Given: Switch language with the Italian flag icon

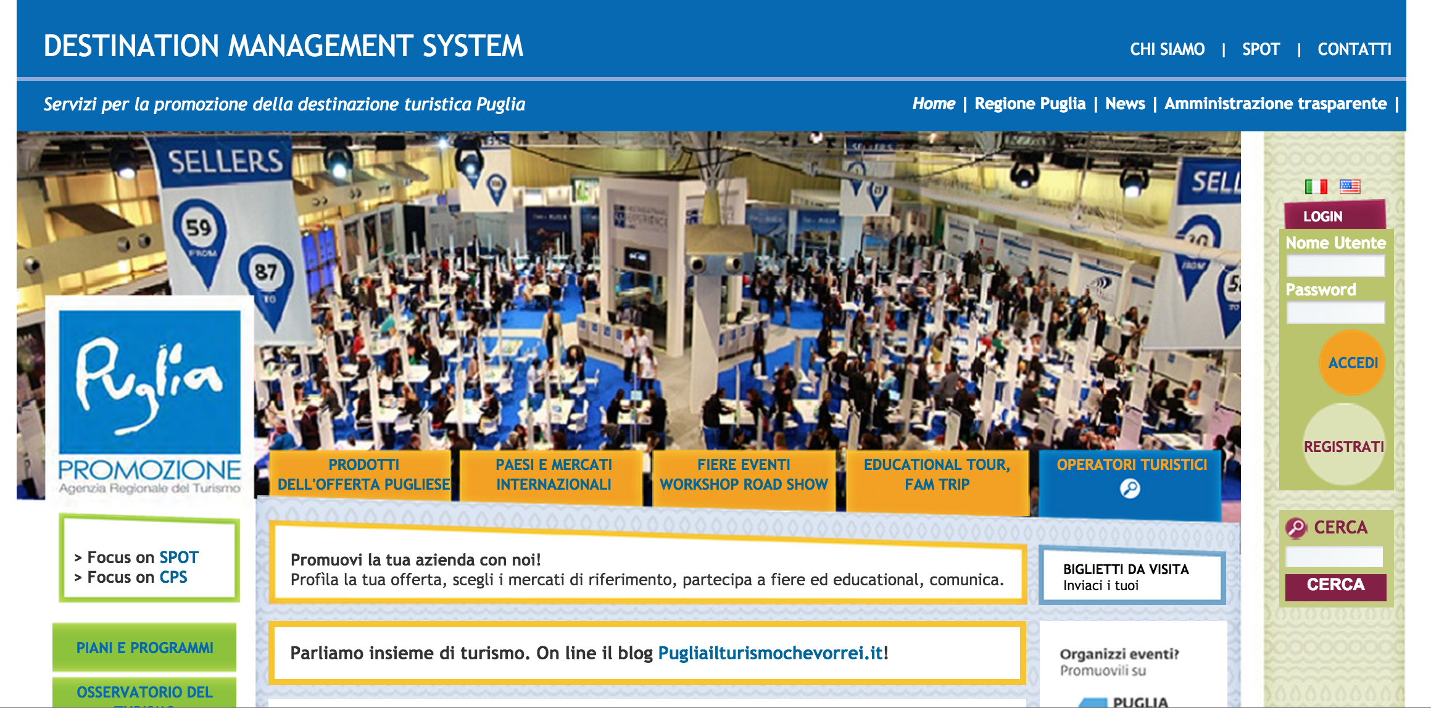Looking at the screenshot, I should point(1316,186).
